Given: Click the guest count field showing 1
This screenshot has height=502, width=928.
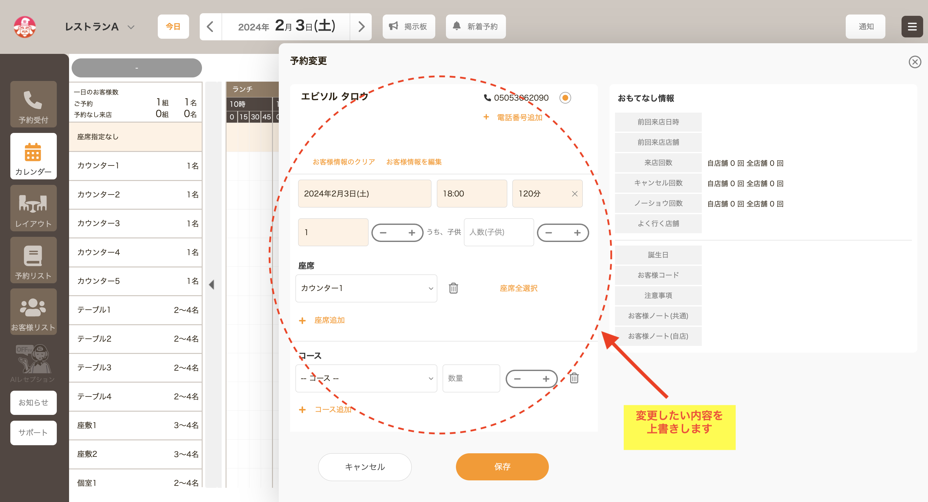Looking at the screenshot, I should (333, 232).
